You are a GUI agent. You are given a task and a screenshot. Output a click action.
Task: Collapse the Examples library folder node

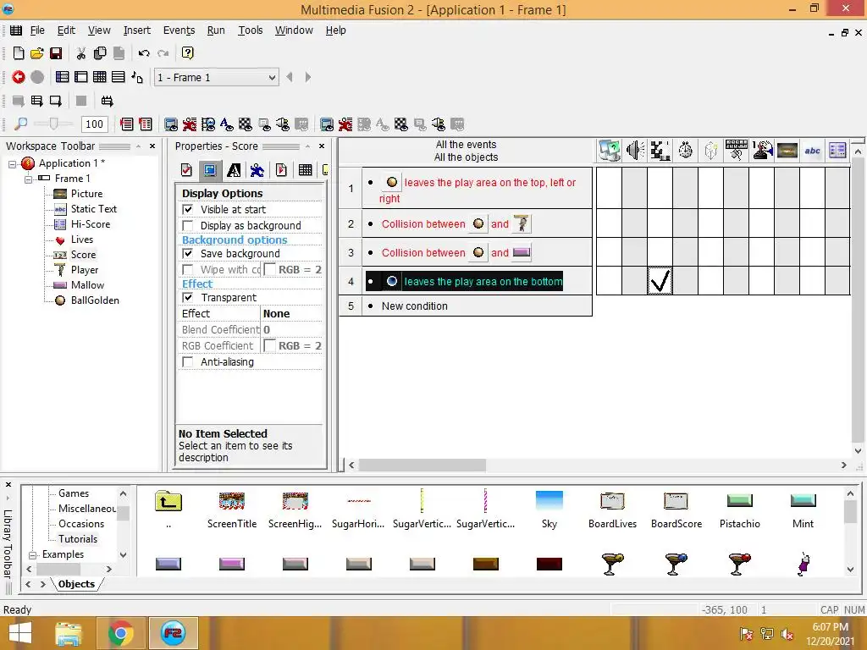click(x=32, y=555)
